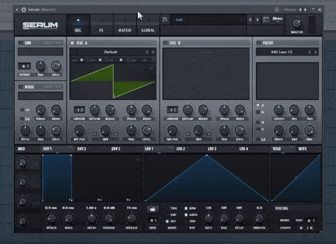
Task: Enable the SUB oscillator
Action: pos(21,43)
